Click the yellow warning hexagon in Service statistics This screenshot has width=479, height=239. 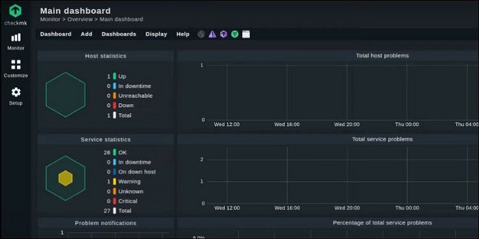tap(66, 178)
